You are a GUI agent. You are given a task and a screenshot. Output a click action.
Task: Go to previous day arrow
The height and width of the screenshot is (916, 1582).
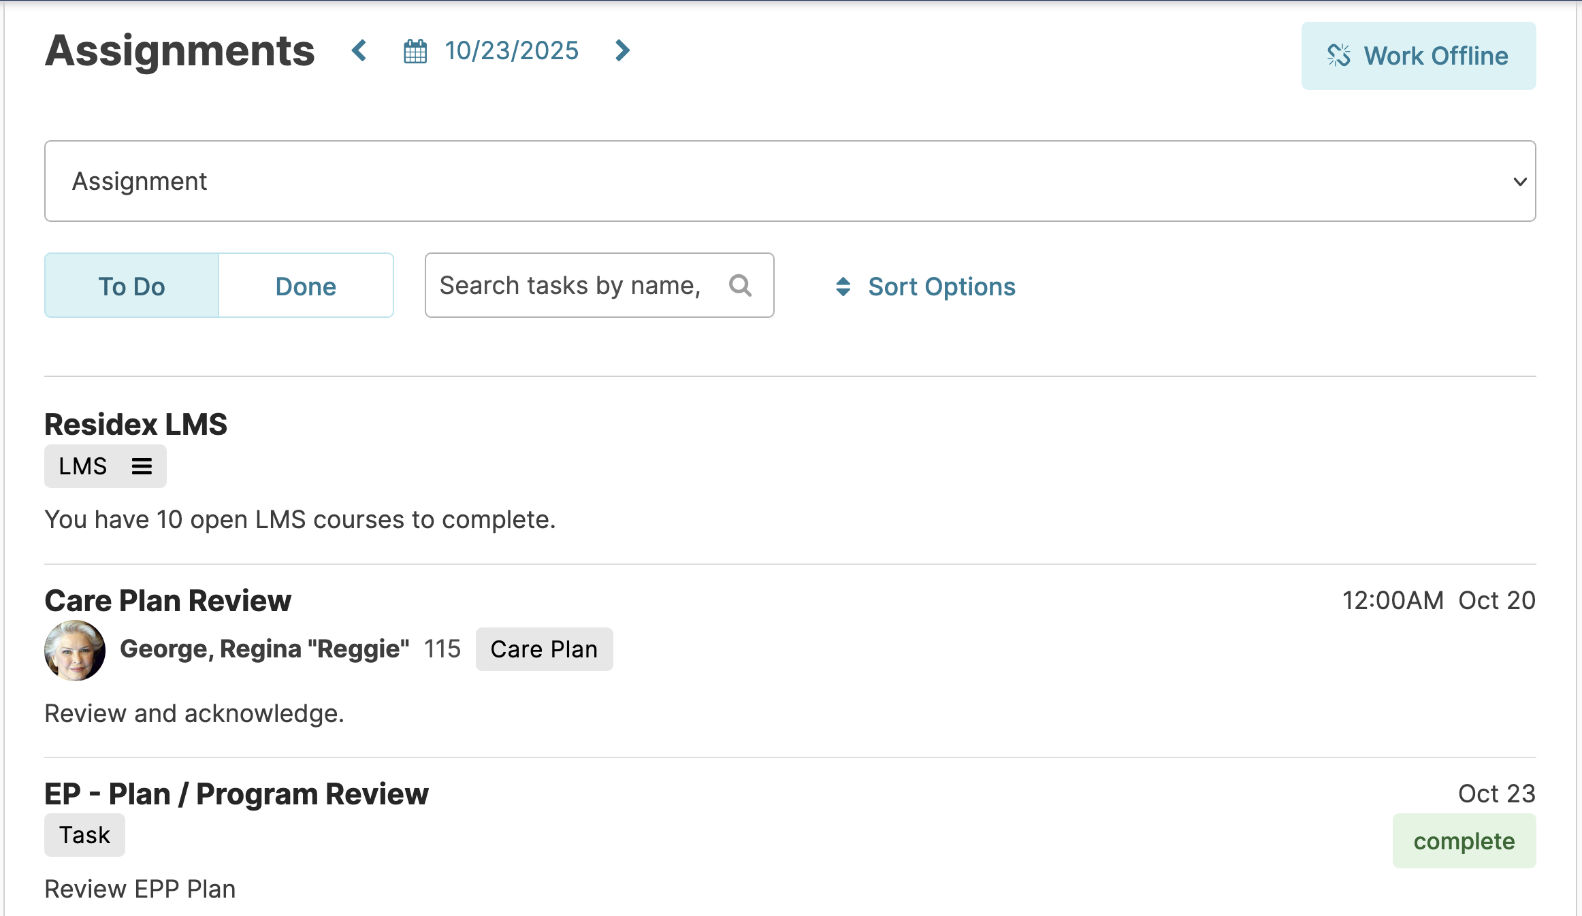(359, 50)
